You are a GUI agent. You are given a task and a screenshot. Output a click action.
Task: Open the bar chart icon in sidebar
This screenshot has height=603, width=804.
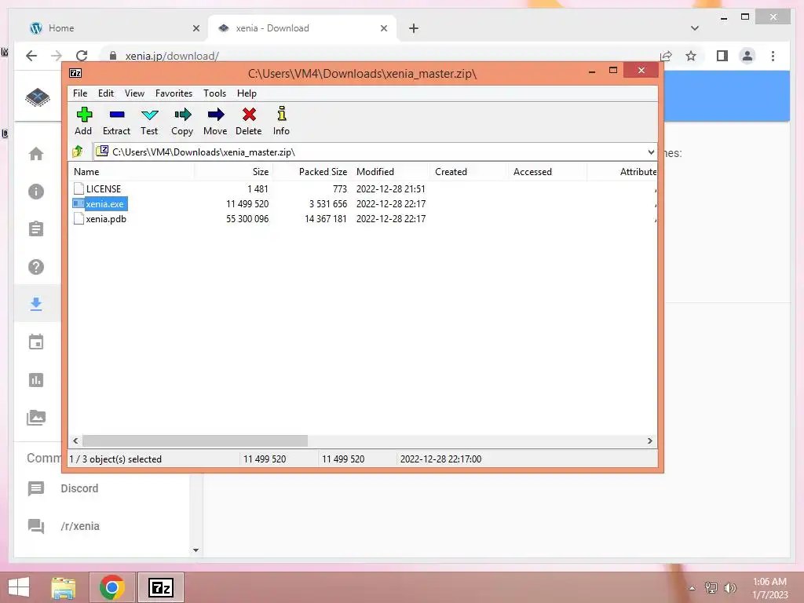[x=36, y=380]
